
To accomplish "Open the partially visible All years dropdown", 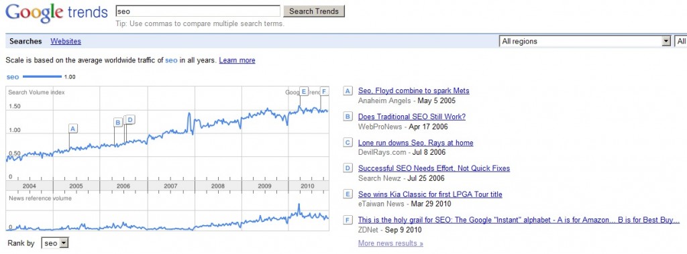I will [681, 41].
